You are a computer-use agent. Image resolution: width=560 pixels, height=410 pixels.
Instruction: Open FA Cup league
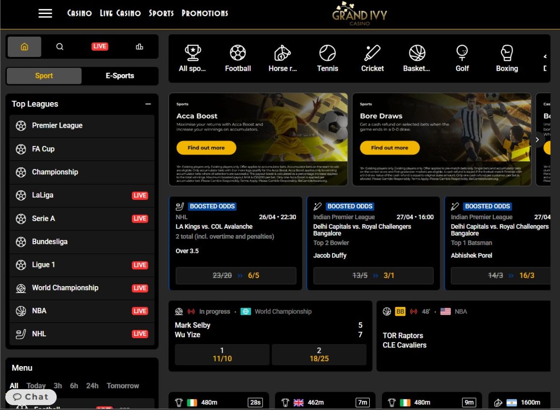(x=82, y=149)
